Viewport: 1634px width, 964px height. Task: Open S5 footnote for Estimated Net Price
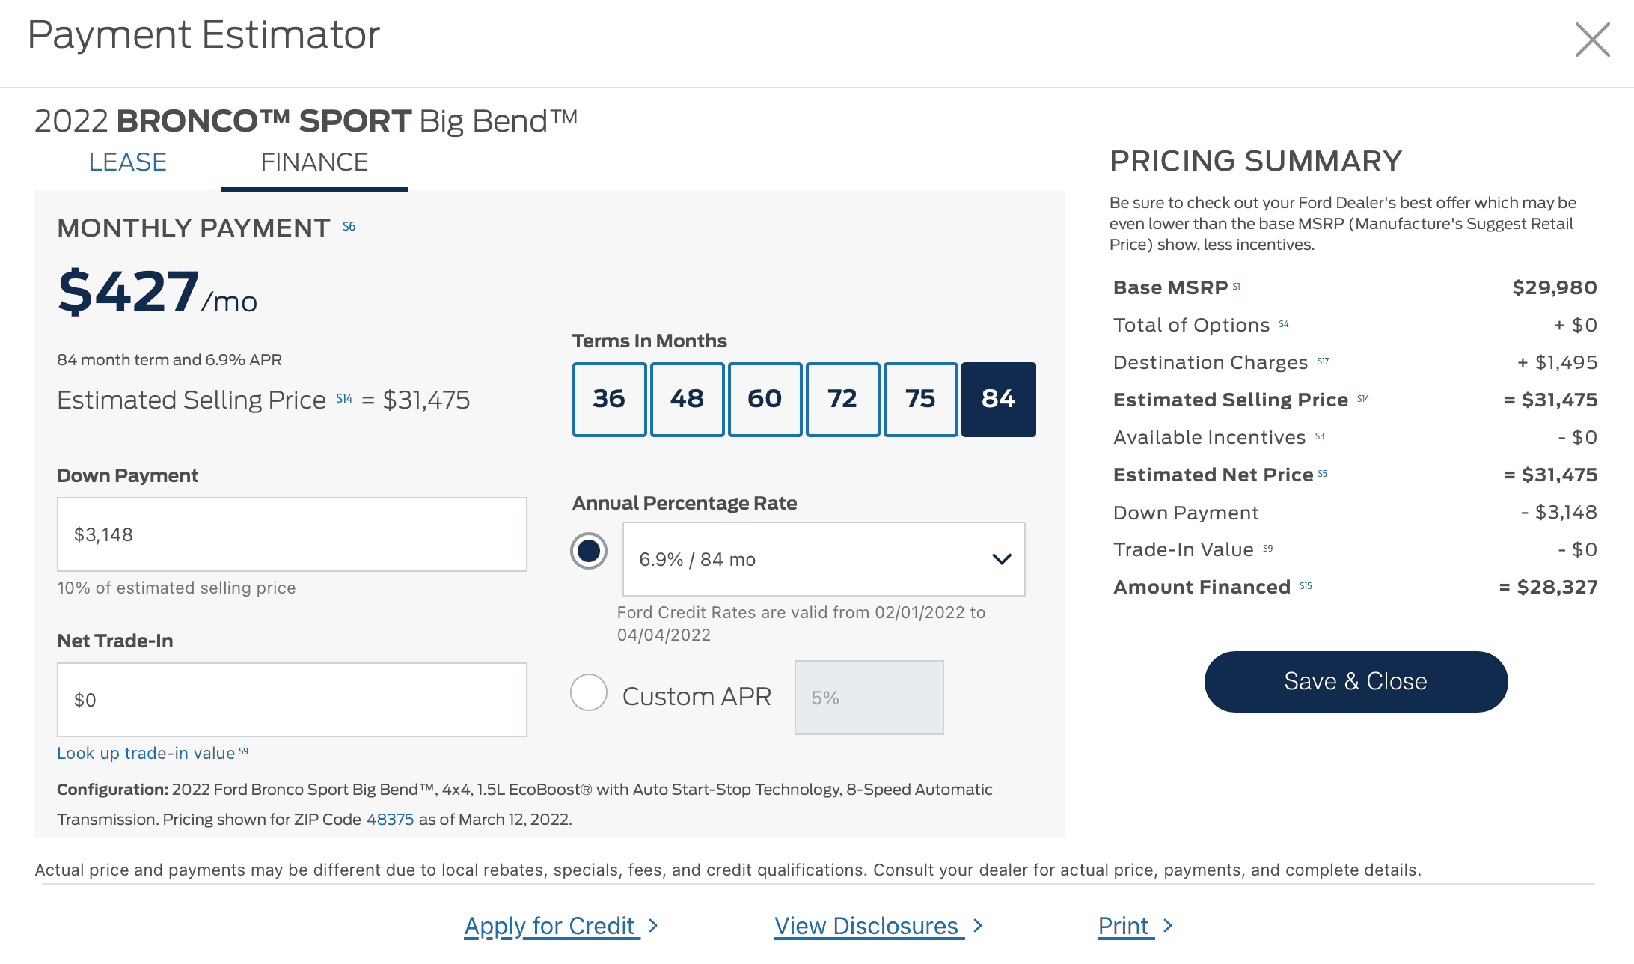tap(1323, 474)
